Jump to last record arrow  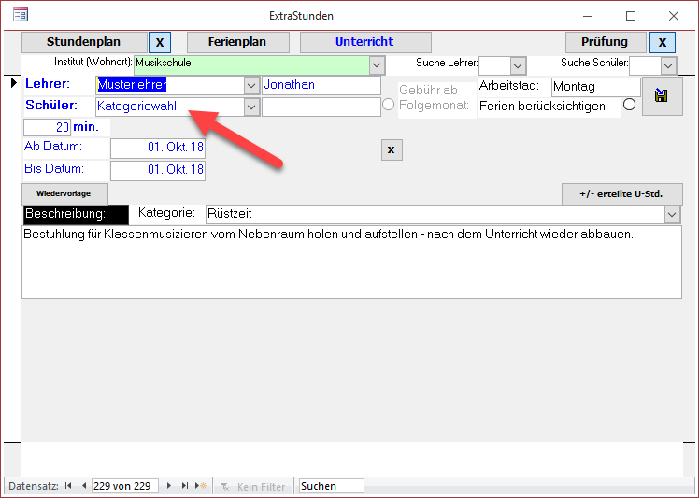tap(184, 486)
